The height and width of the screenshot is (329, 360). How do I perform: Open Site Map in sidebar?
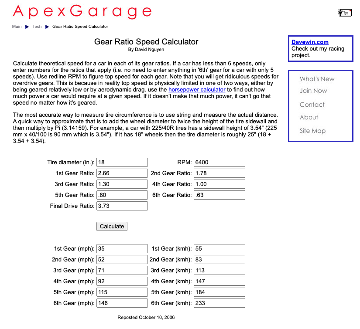click(x=312, y=131)
